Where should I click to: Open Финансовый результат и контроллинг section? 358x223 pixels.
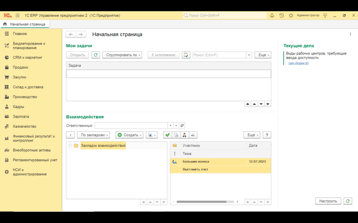[34, 138]
